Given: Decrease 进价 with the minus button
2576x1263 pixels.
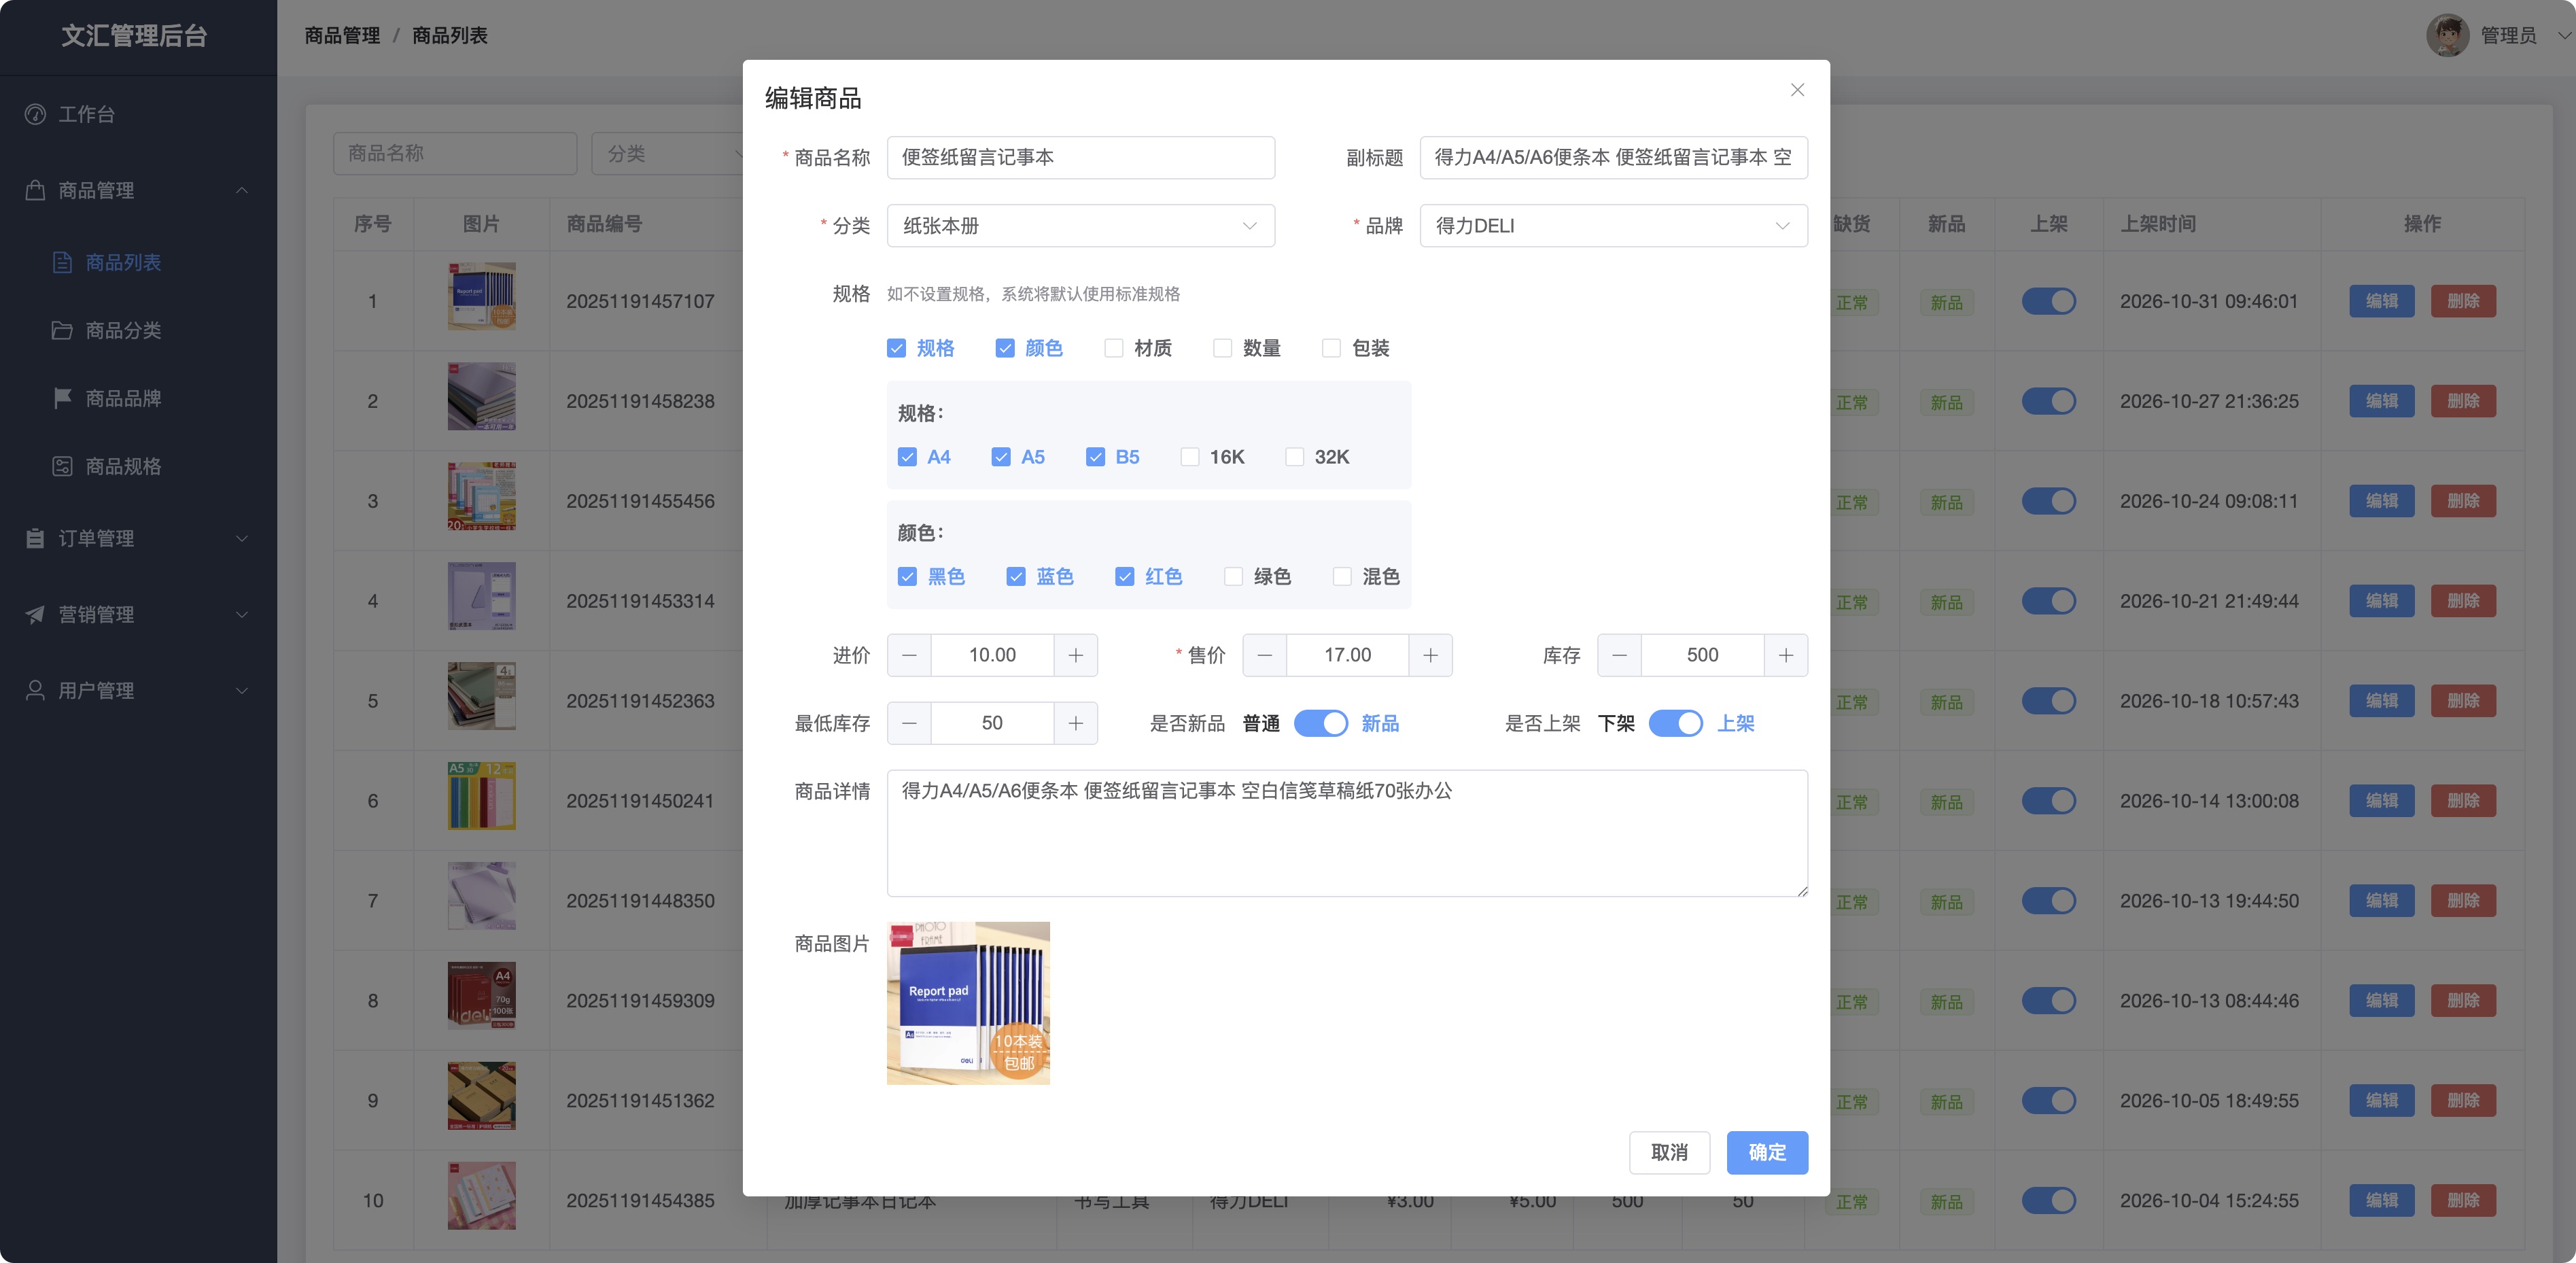Looking at the screenshot, I should (x=909, y=655).
